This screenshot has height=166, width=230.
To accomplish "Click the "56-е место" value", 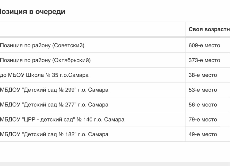I will (203, 105).
